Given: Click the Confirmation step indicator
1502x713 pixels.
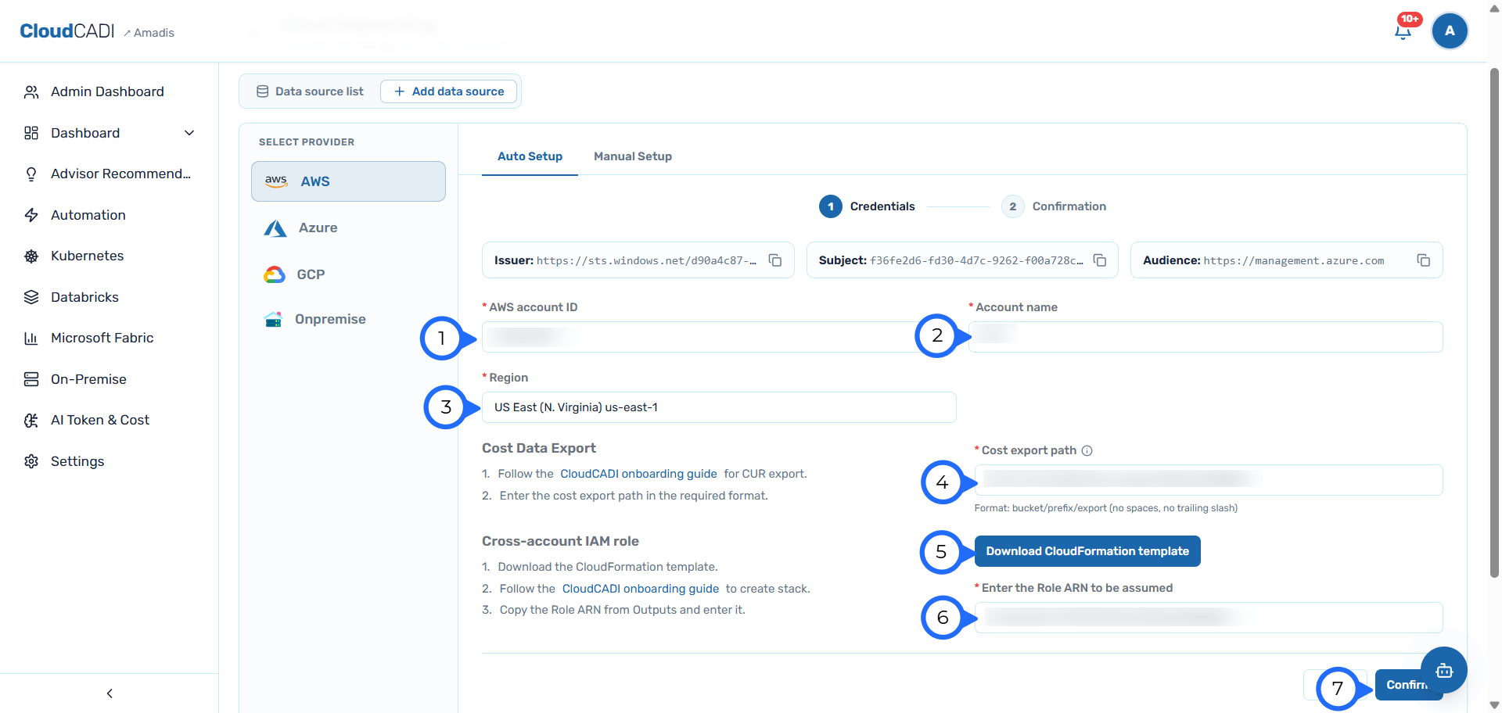Looking at the screenshot, I should pyautogui.click(x=1054, y=206).
